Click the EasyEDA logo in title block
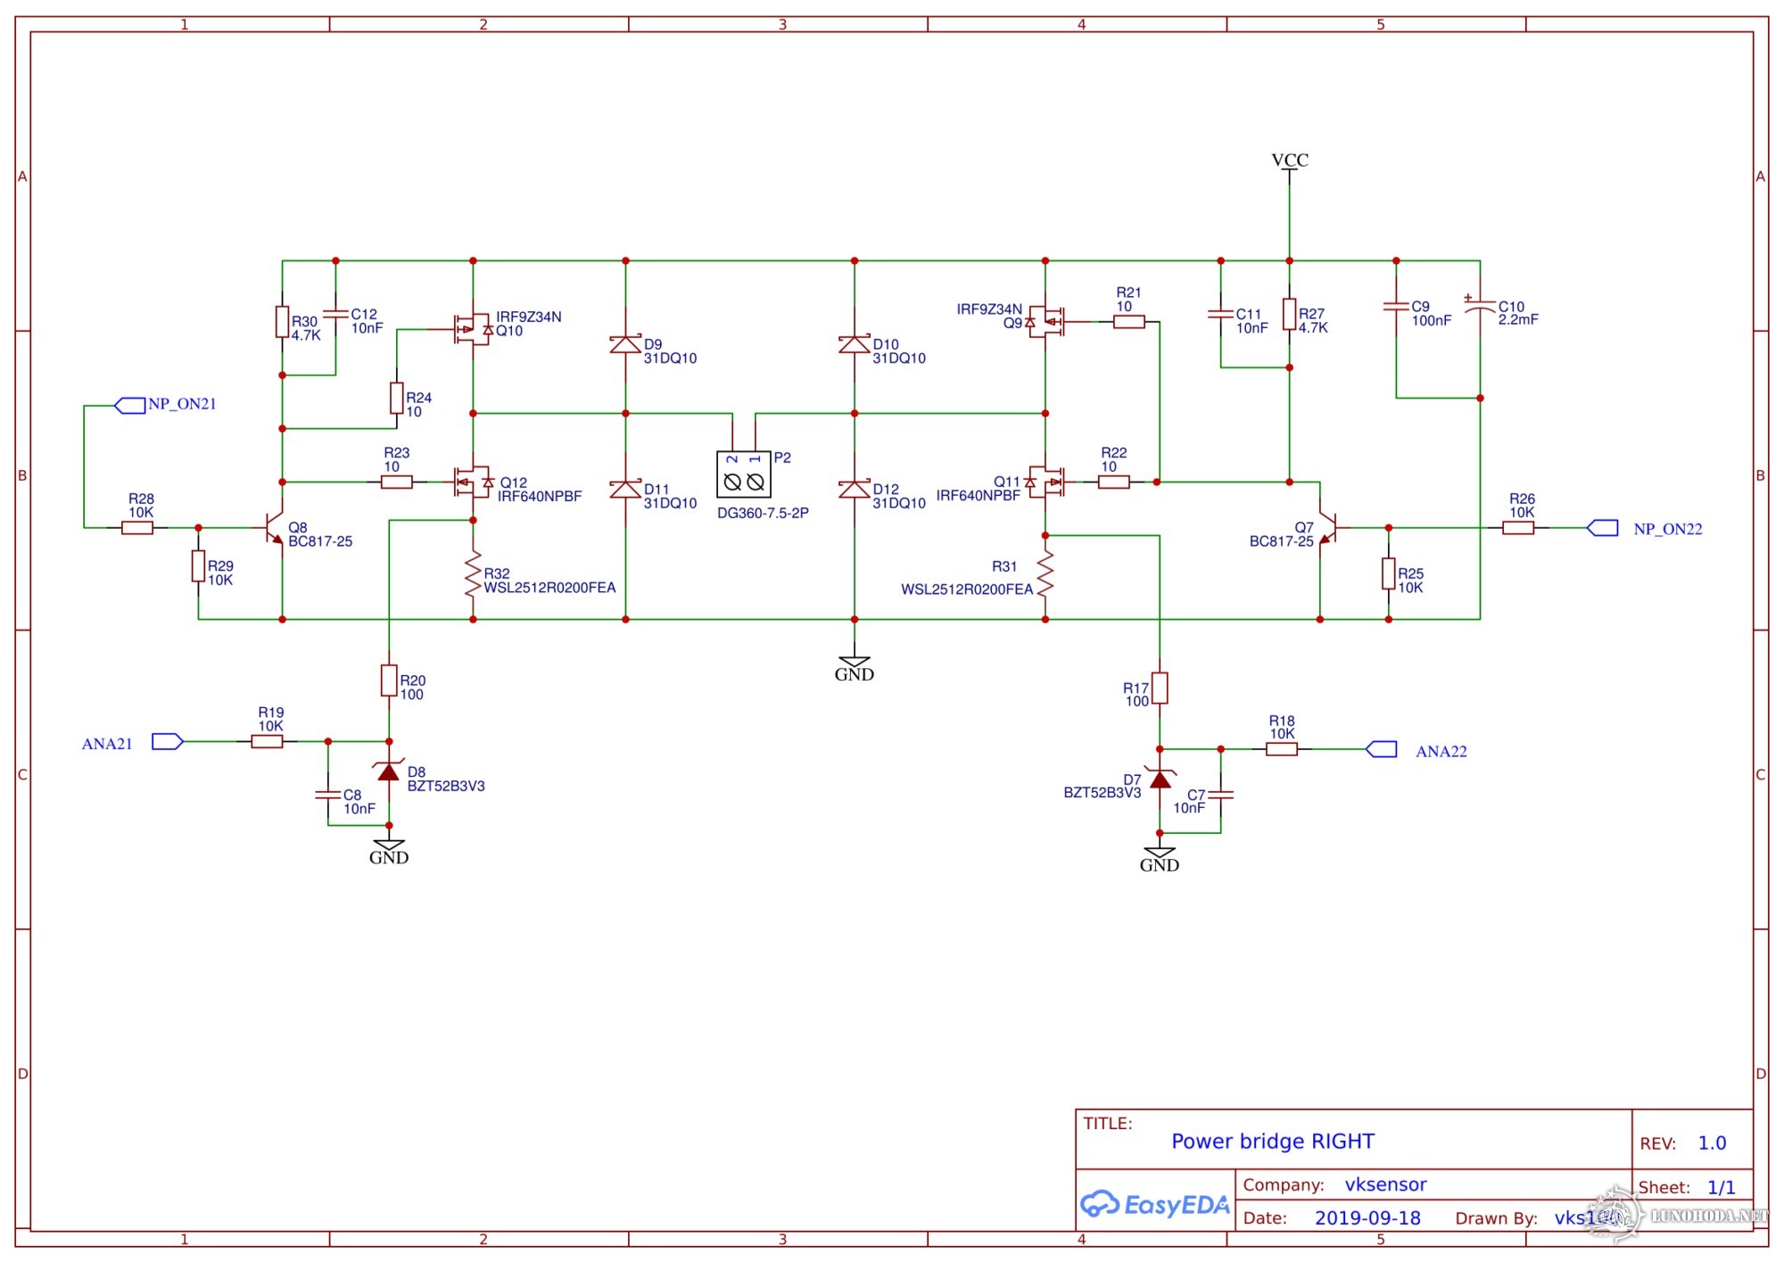 tap(1154, 1205)
